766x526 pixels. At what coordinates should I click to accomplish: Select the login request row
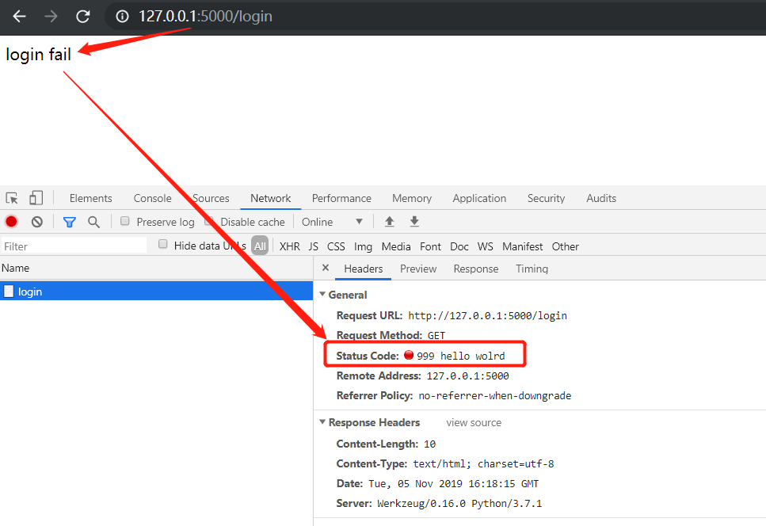pos(30,292)
